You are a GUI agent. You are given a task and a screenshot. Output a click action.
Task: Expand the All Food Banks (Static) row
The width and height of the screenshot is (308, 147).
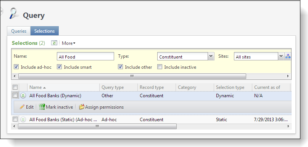23,119
